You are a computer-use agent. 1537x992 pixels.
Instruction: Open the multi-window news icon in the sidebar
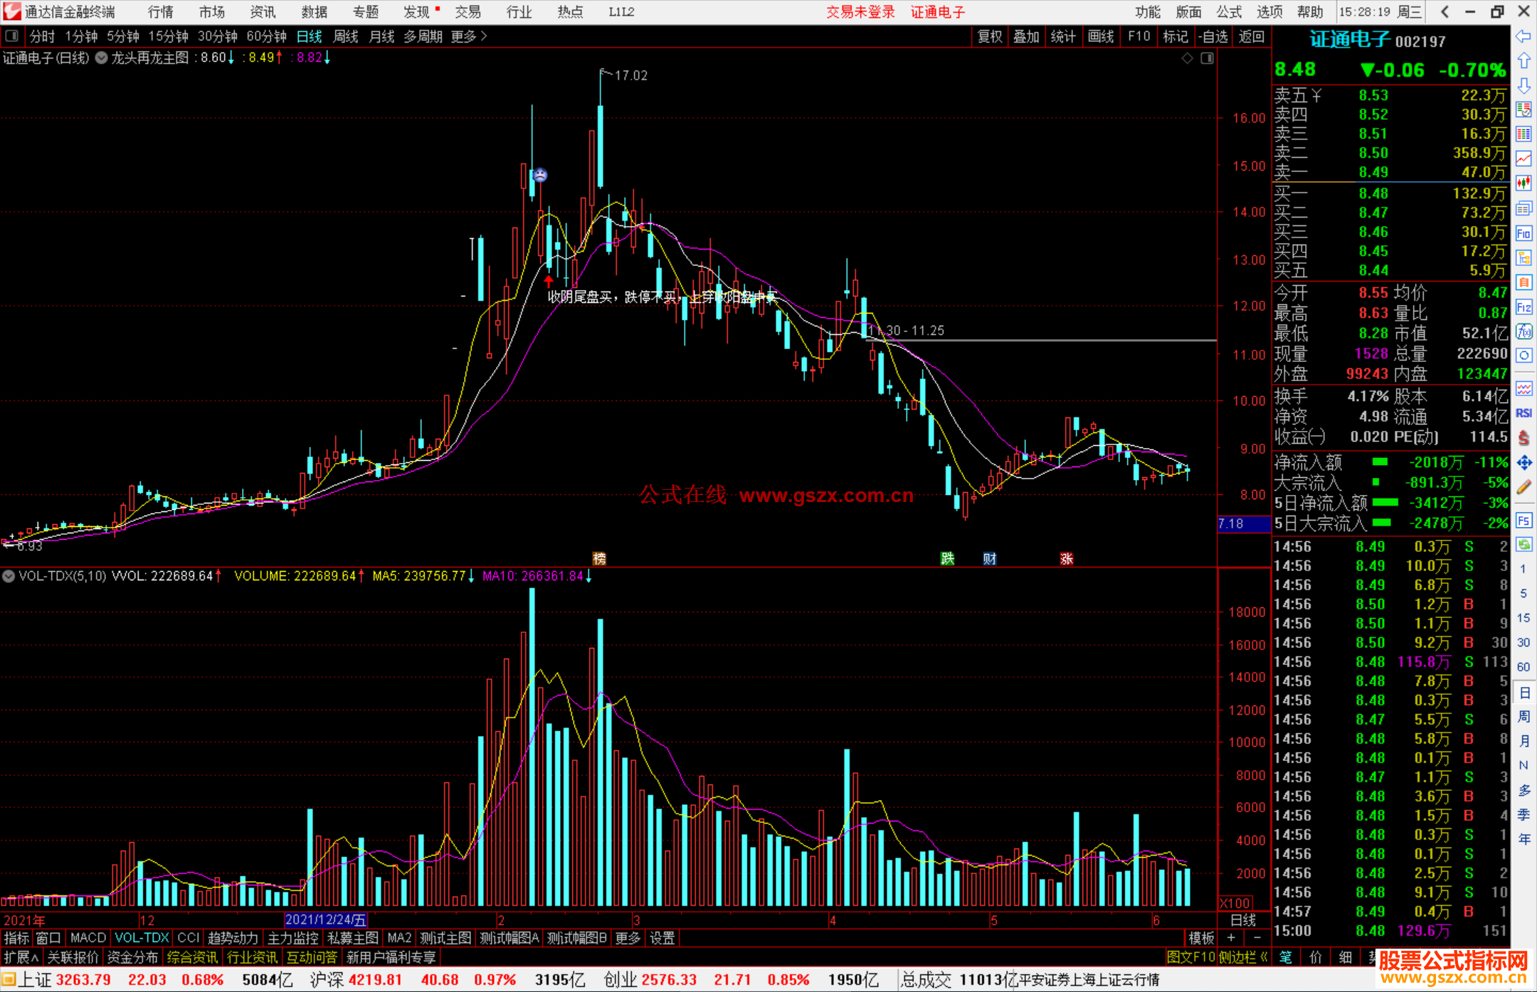tap(1523, 208)
